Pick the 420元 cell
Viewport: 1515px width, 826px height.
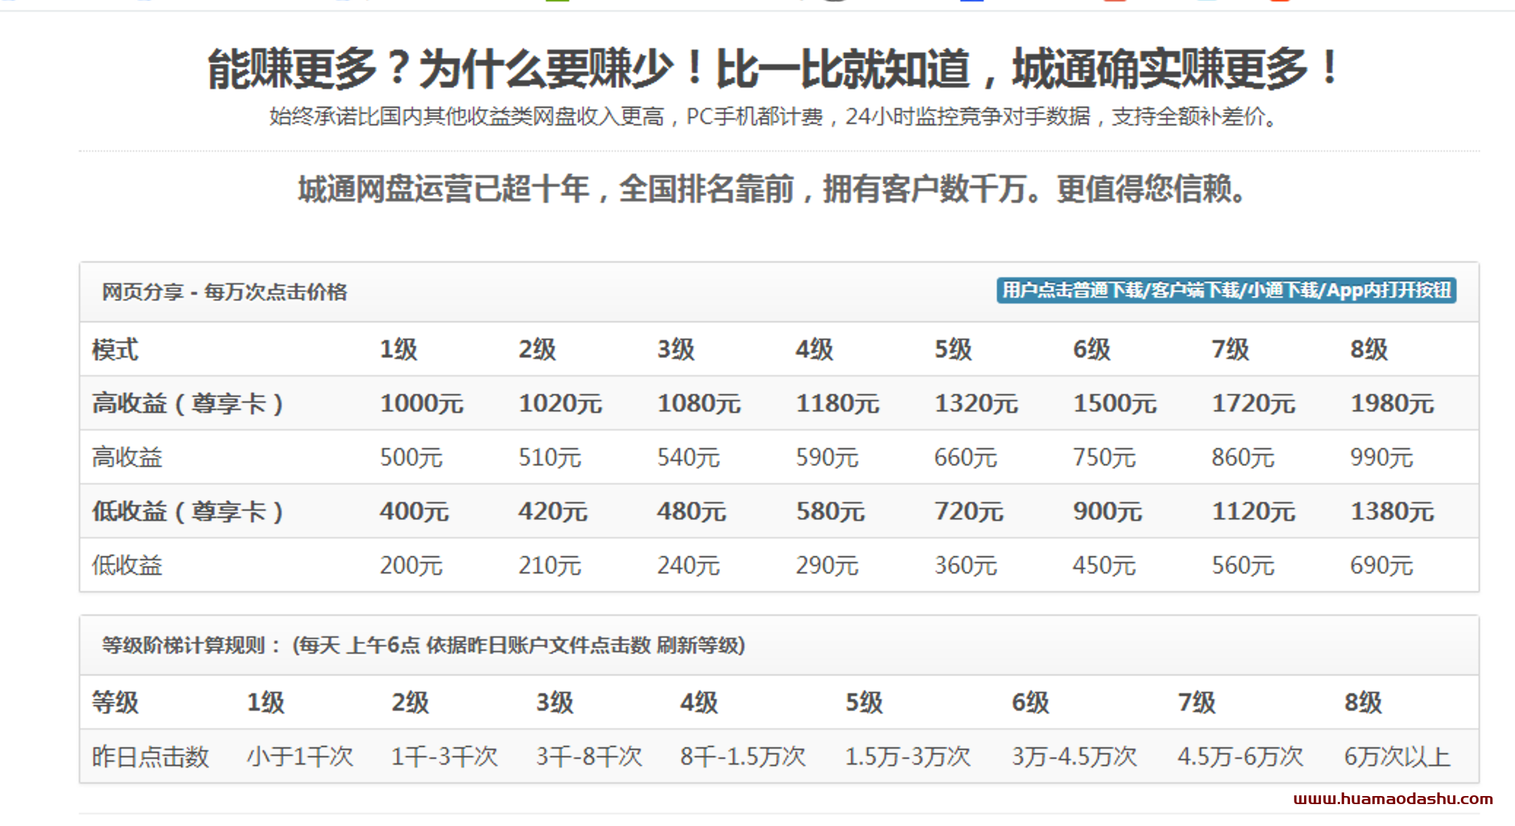[x=552, y=512]
